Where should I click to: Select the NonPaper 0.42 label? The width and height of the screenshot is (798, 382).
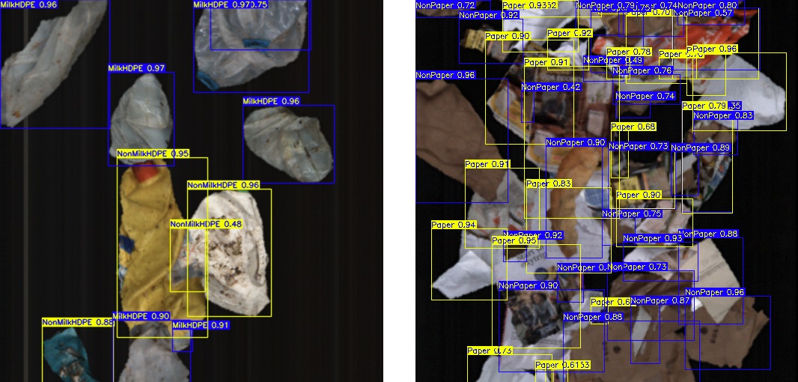pos(550,88)
